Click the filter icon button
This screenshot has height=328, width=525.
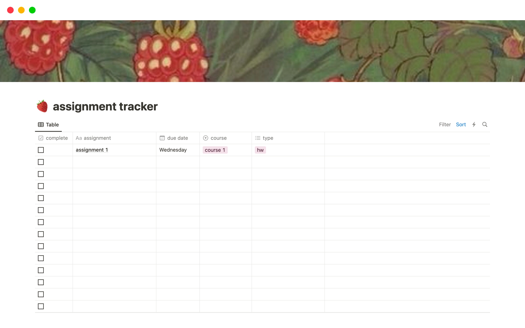click(x=445, y=124)
